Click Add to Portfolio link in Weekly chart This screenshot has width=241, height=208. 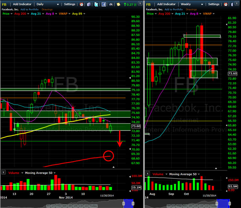coord(173,9)
